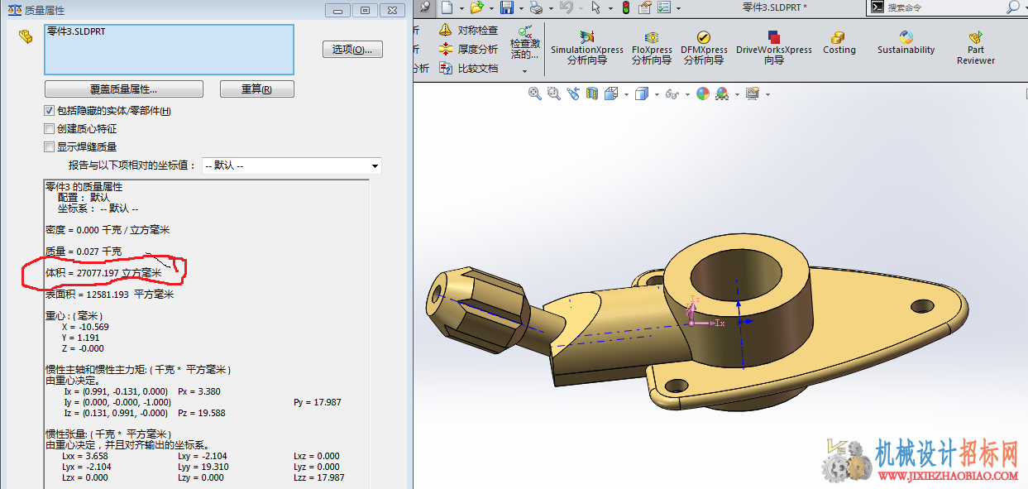Click Zoom to Fit icon

coord(535,94)
